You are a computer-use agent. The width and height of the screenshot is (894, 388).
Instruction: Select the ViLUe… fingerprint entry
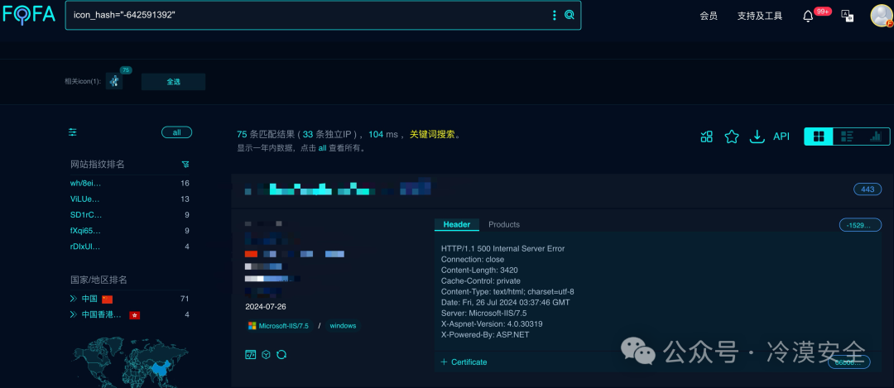85,199
